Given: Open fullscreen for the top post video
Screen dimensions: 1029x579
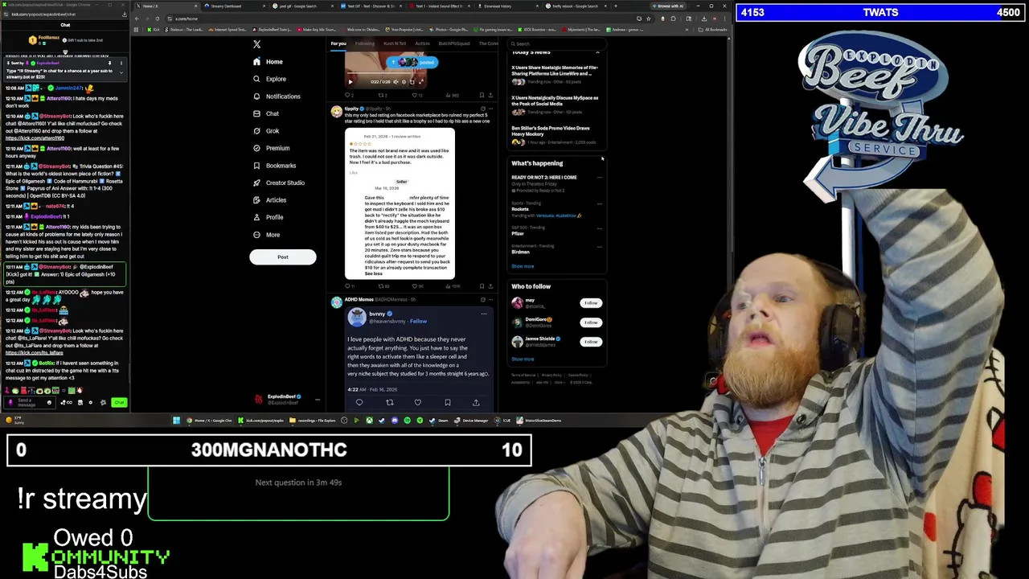Looking at the screenshot, I should [420, 82].
